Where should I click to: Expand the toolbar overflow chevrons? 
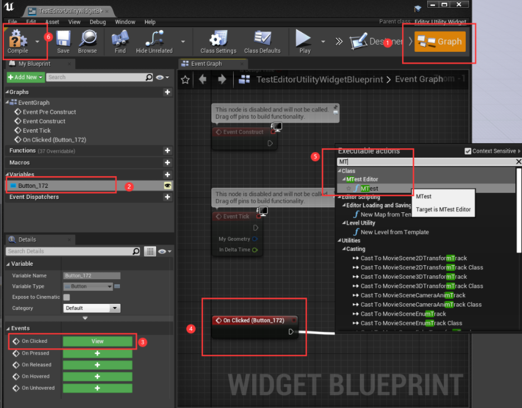point(339,42)
